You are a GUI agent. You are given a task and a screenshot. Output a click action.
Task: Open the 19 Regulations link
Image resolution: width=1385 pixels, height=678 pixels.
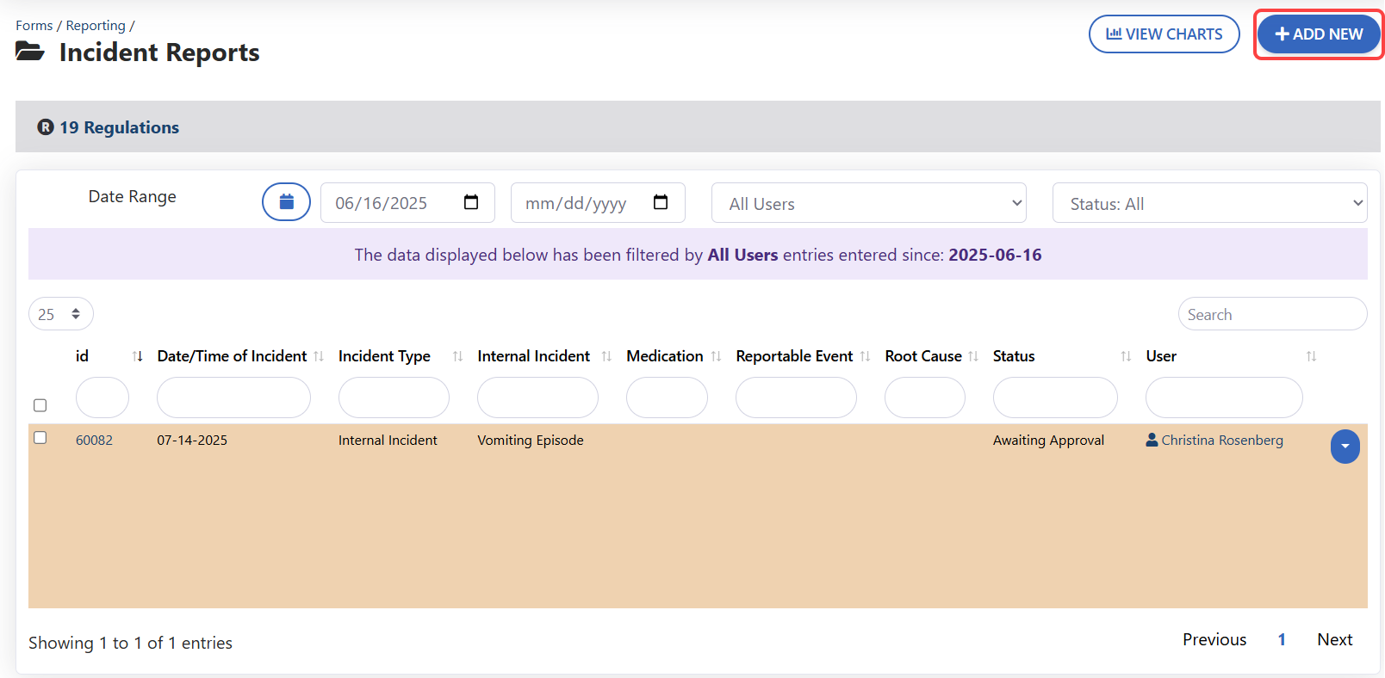(119, 127)
